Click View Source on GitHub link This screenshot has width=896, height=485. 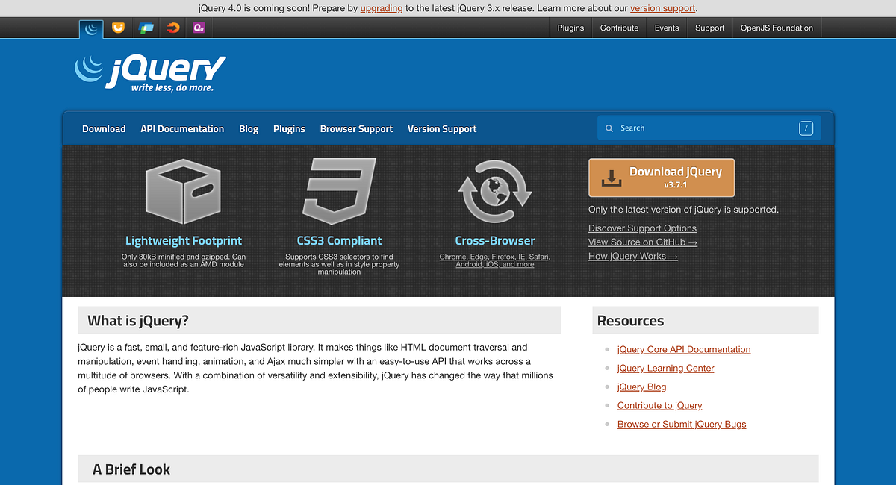coord(642,242)
